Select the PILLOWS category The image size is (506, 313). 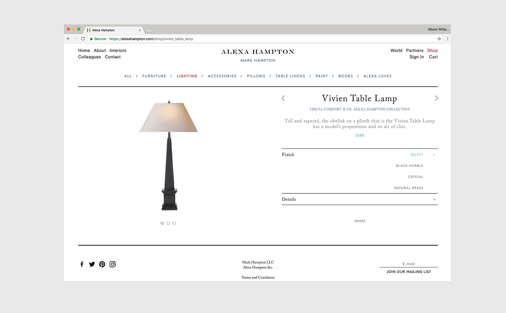(256, 76)
